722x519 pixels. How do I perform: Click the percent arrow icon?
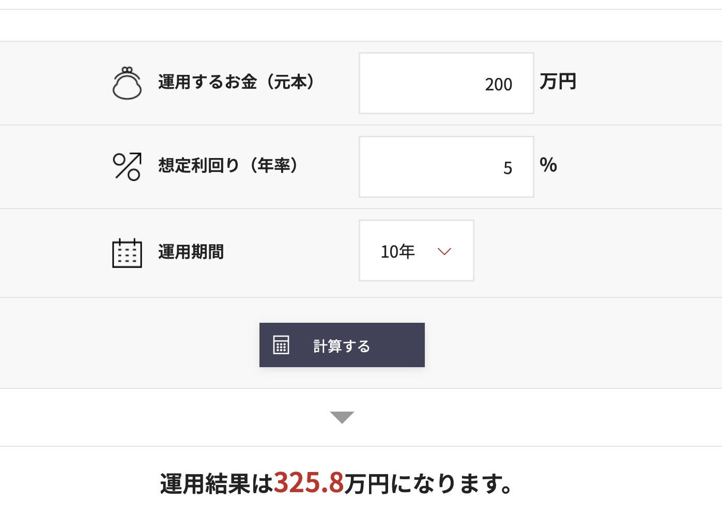click(x=127, y=166)
